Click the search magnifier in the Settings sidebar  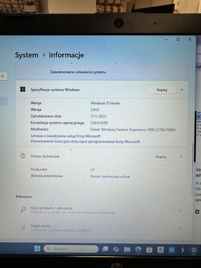click(x=3, y=76)
